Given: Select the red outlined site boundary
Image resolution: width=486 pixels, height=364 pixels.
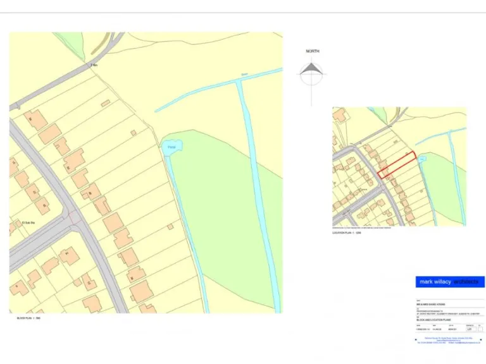Looking at the screenshot, I should [397, 164].
